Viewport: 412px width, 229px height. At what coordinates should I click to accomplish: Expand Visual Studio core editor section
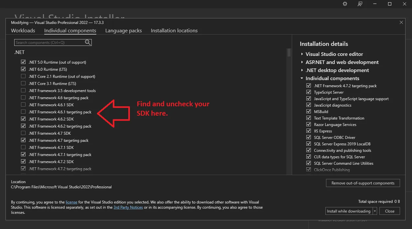[302, 54]
